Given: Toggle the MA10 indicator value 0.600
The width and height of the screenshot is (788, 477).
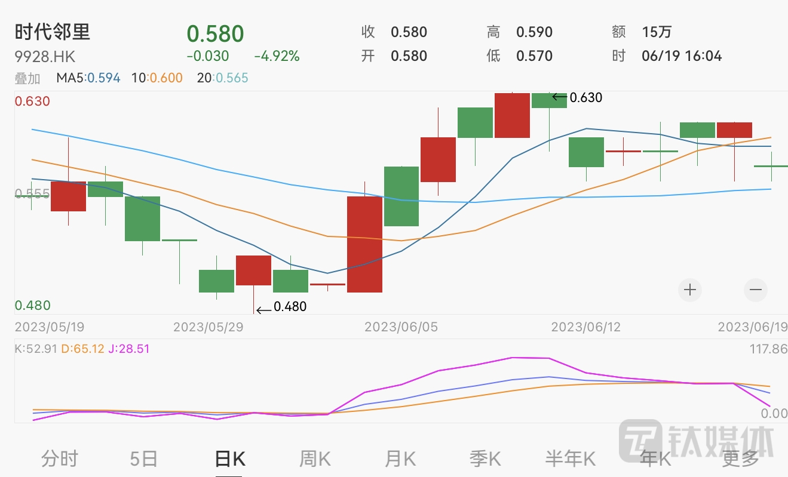Looking at the screenshot, I should pyautogui.click(x=159, y=78).
